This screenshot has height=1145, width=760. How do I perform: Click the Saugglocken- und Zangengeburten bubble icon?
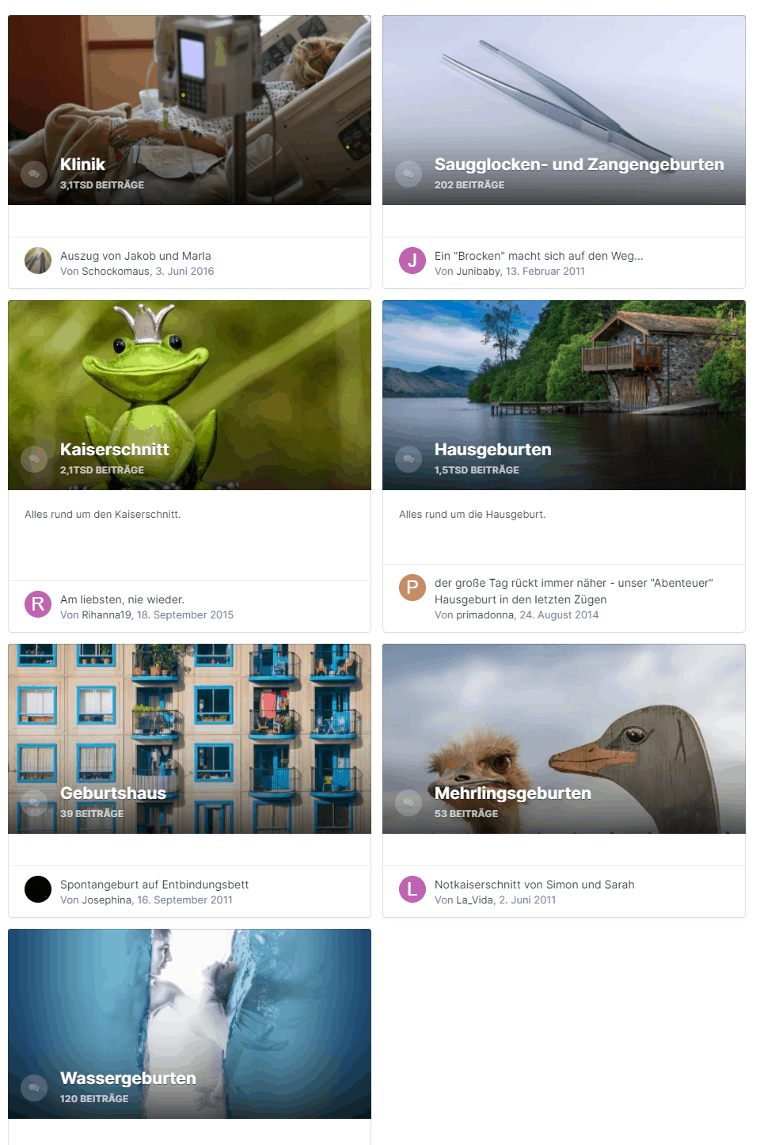click(x=408, y=174)
